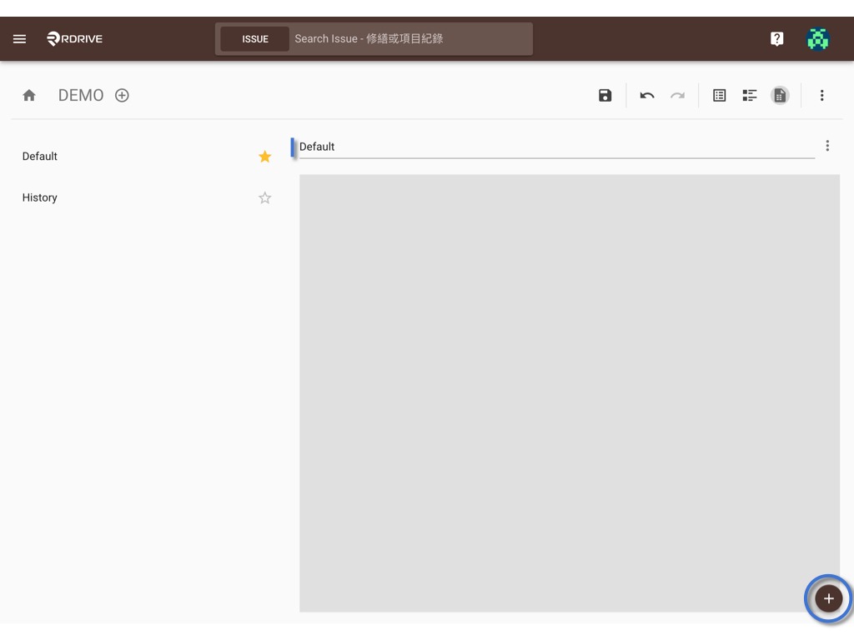Viewport: 854px width, 640px height.
Task: Click the gray content canvas area
Action: click(569, 393)
